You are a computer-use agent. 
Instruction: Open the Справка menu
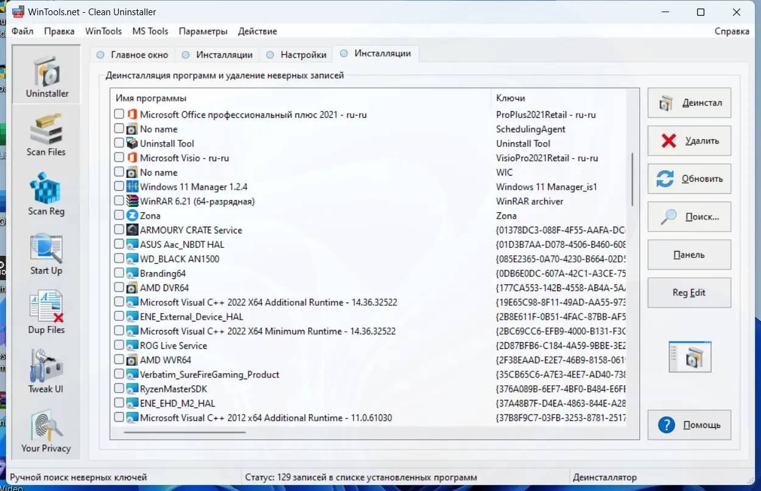(x=732, y=31)
